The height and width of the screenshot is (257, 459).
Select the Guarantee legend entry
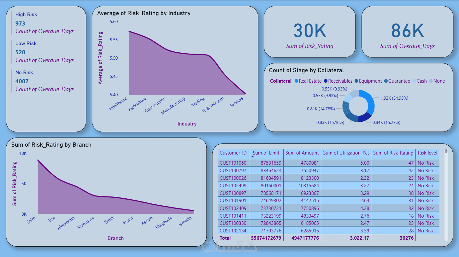point(397,81)
